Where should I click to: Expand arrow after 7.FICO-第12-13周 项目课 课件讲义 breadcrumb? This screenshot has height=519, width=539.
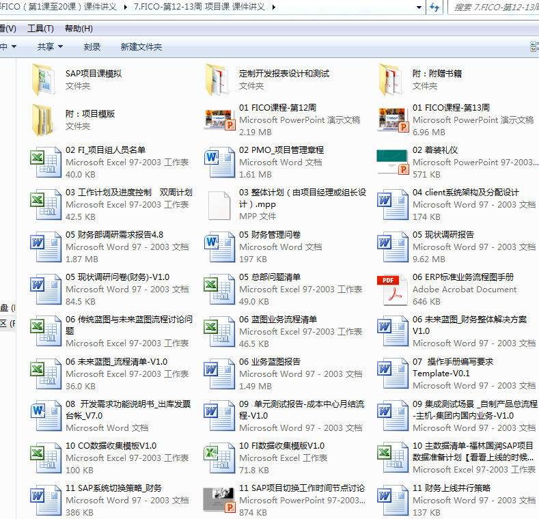[x=274, y=7]
